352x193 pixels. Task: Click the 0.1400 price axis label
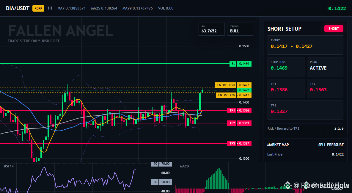[x=244, y=102]
